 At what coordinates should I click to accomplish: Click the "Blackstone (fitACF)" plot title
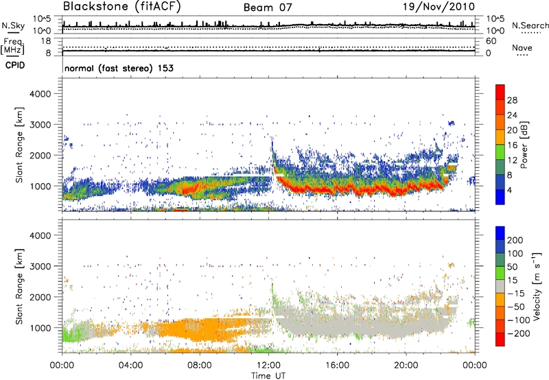pyautogui.click(x=122, y=7)
